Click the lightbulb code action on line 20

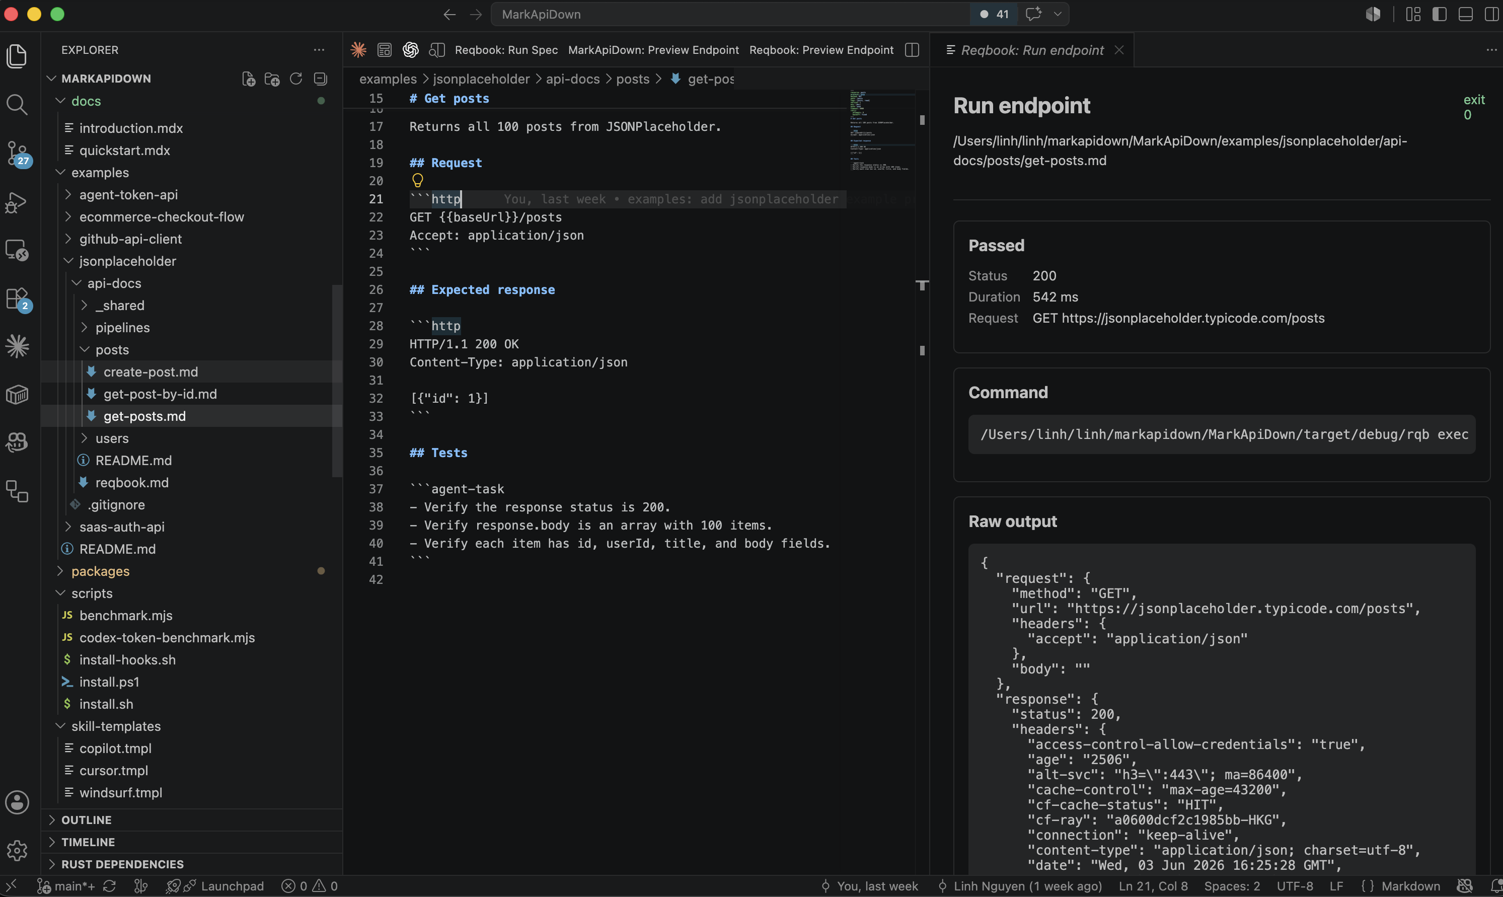click(417, 180)
